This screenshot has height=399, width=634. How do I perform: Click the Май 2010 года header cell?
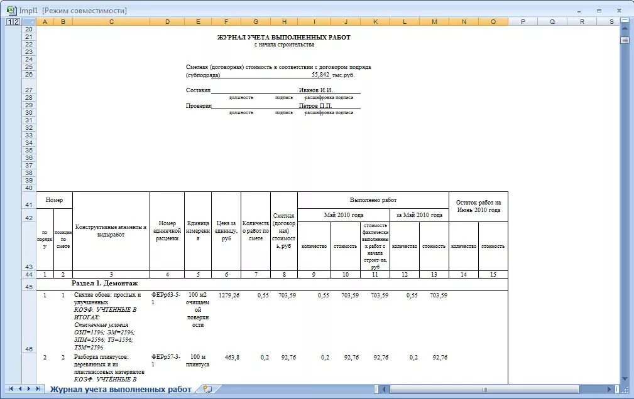(x=344, y=215)
